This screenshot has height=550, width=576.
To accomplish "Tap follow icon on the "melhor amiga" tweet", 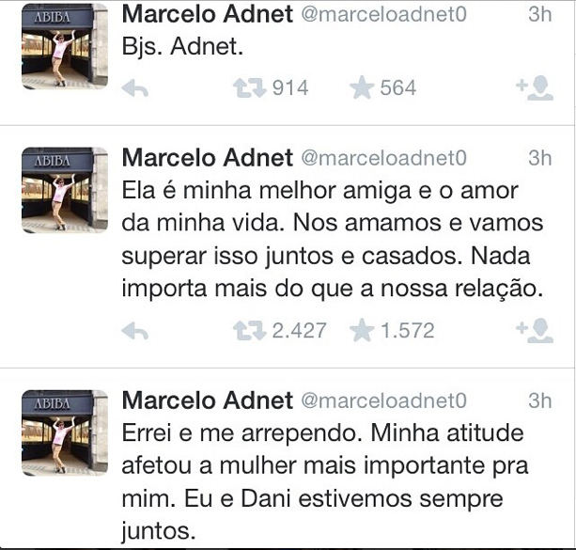I will [x=534, y=330].
